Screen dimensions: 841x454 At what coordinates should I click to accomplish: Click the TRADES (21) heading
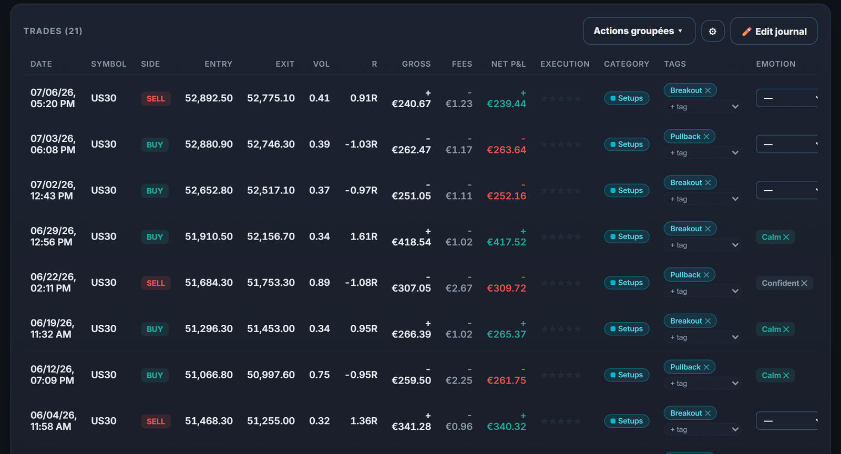coord(53,31)
